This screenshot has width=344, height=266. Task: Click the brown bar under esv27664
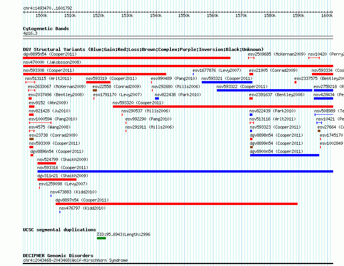coord(319,131)
